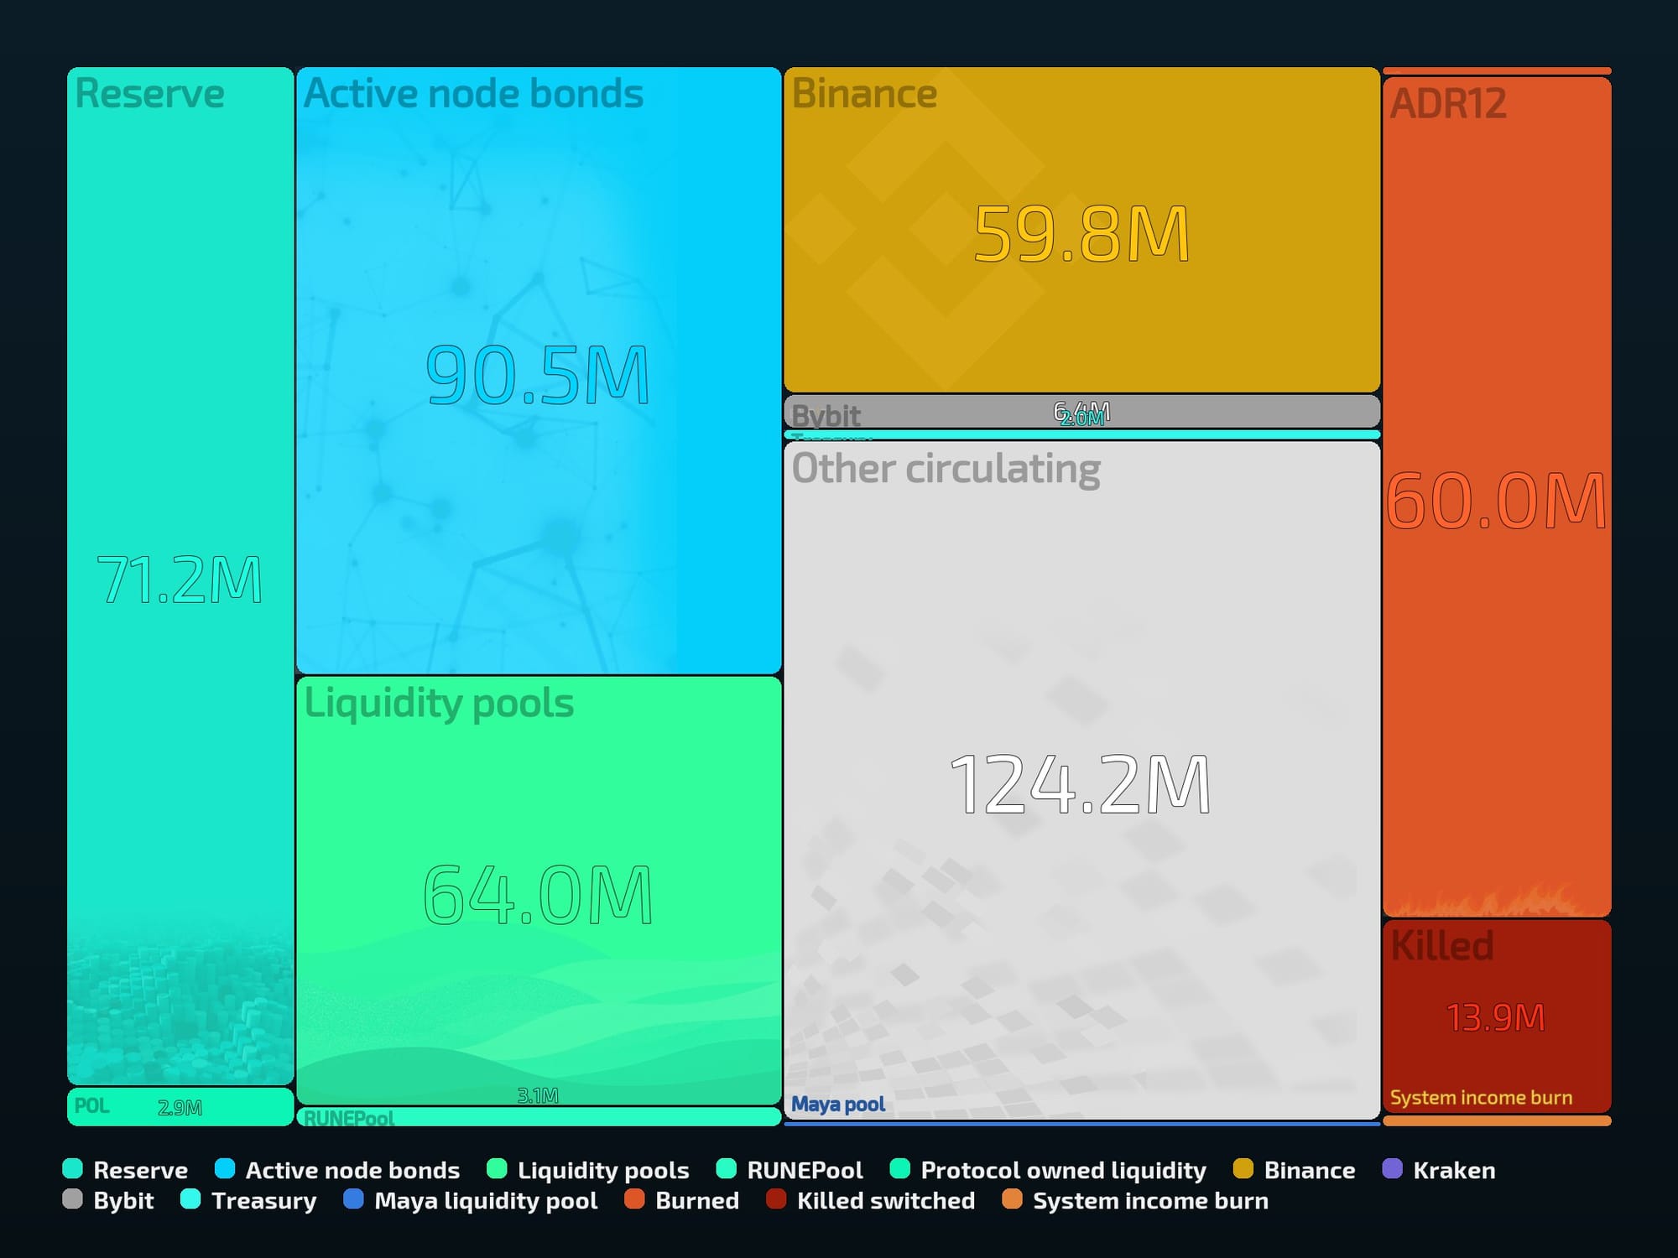The height and width of the screenshot is (1258, 1678).
Task: Click the Treasury legend label
Action: pyautogui.click(x=263, y=1200)
